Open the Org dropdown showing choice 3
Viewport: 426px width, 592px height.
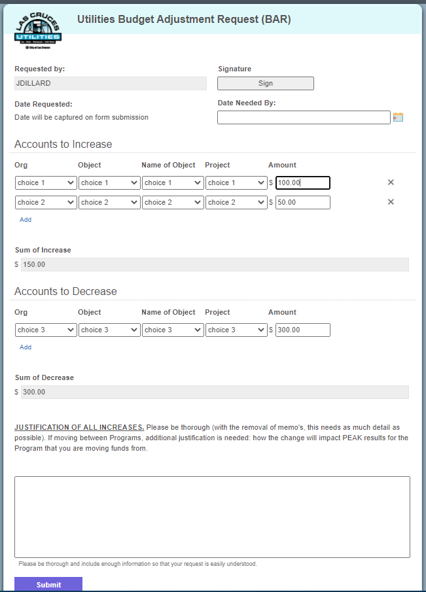(x=46, y=330)
